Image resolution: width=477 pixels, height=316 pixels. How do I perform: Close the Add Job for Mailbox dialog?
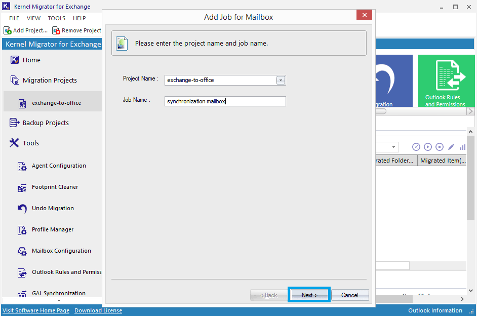click(364, 15)
